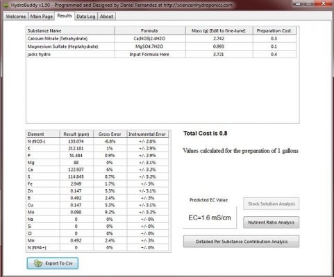Click the gross error 9.2% cell
Viewport: 334px width, 277px height.
[x=110, y=212]
